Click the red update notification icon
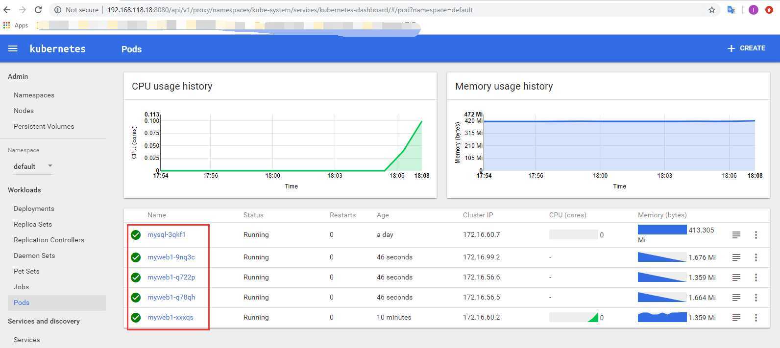The height and width of the screenshot is (348, 780). tap(769, 10)
